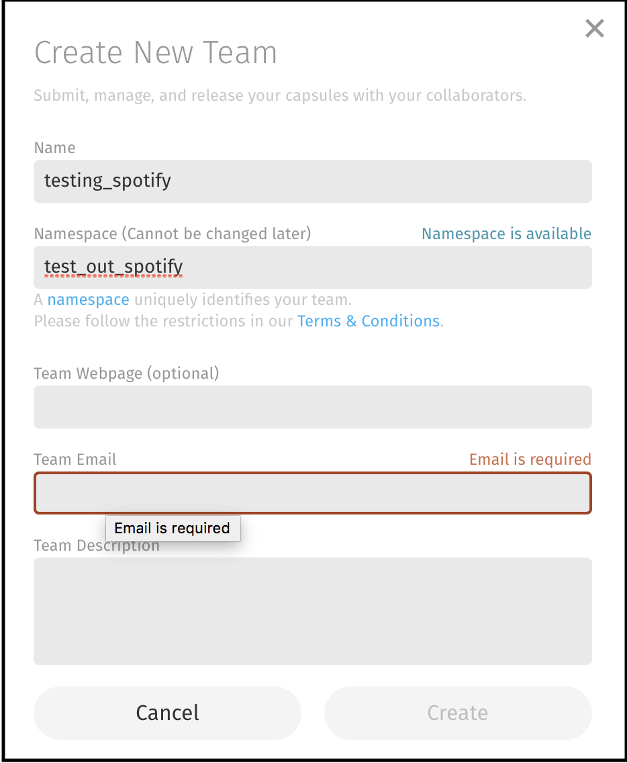Dismiss the Email is required tooltip
627x763 pixels.
coord(173,528)
